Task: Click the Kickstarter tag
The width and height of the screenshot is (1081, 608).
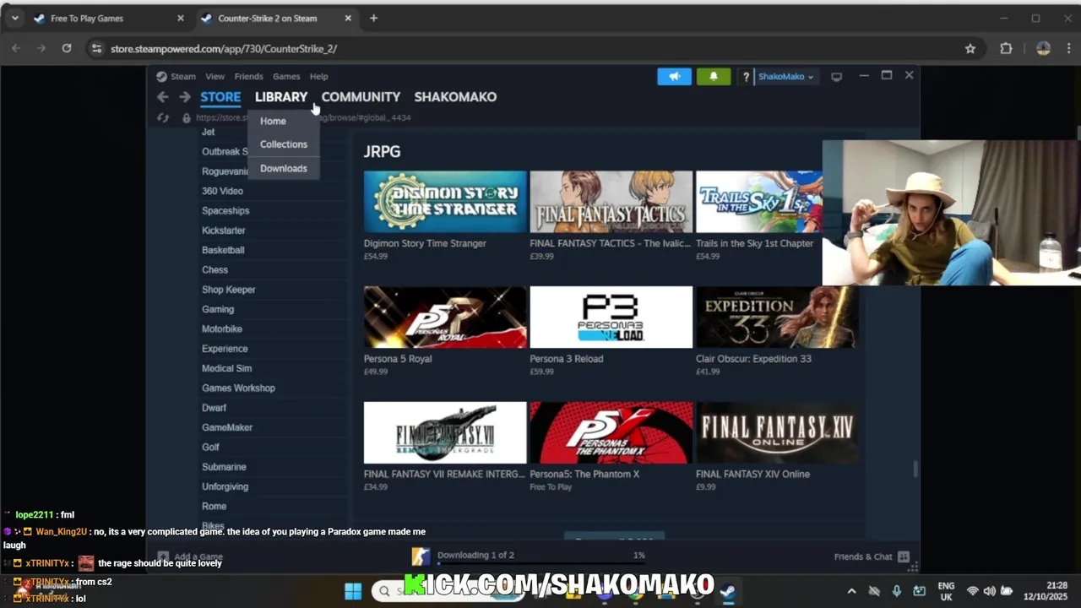Action: click(x=224, y=231)
